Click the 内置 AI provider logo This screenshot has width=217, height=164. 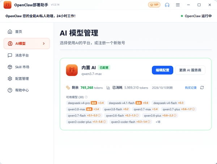pyautogui.click(x=72, y=70)
